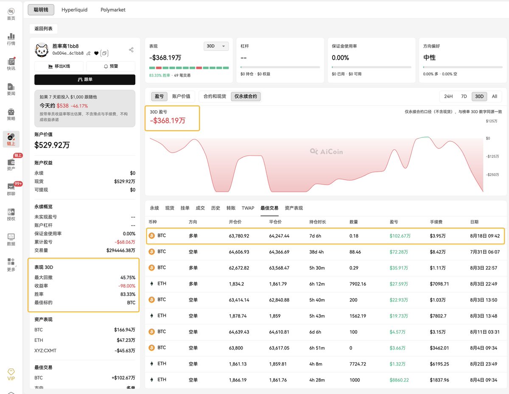Open 历史 table tab
The width and height of the screenshot is (509, 394).
[215, 208]
